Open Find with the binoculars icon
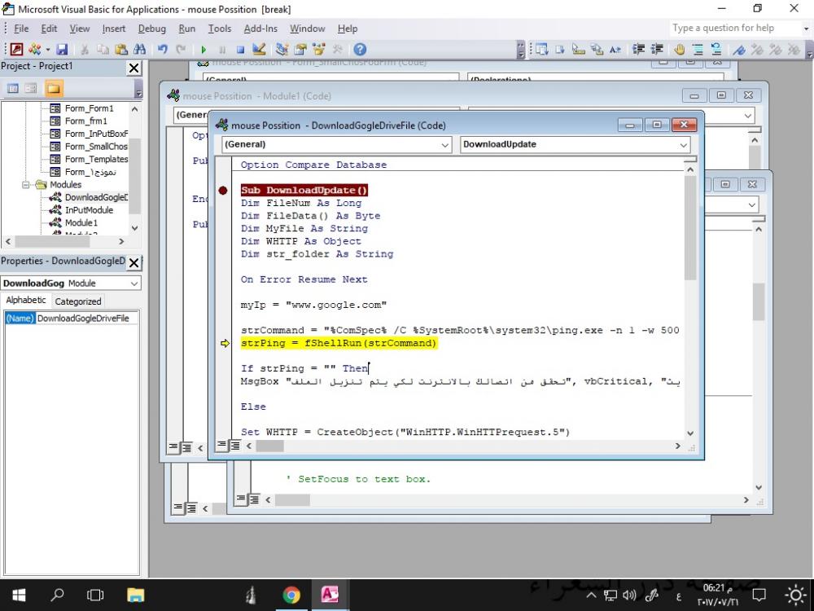 pyautogui.click(x=140, y=50)
